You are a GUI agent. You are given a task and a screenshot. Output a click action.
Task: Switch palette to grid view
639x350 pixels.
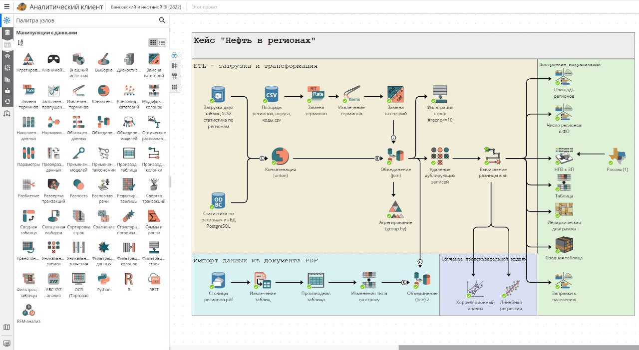(x=153, y=43)
